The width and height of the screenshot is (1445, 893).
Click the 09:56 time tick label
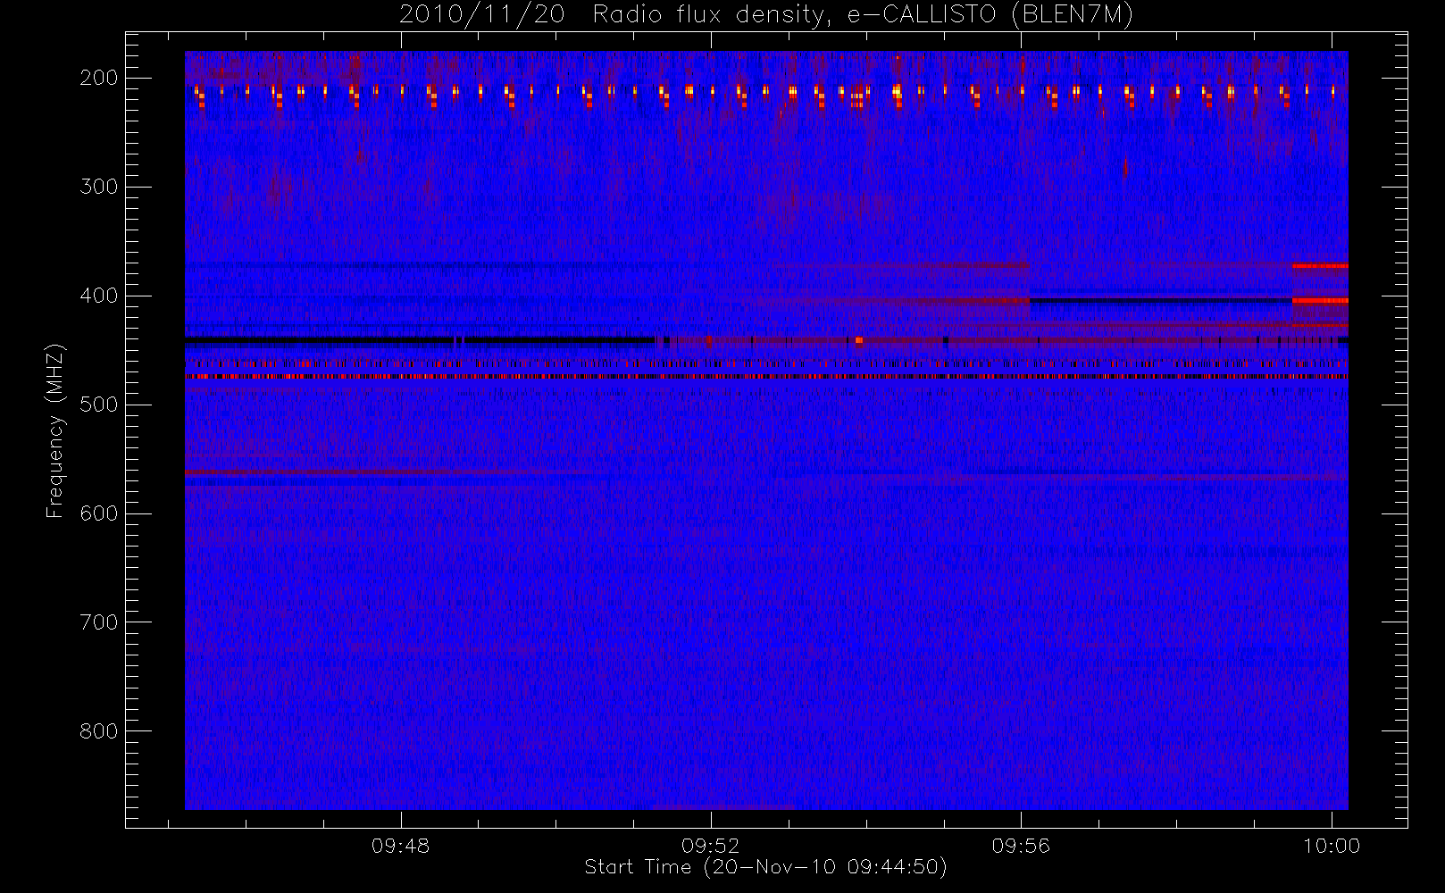point(1021,846)
